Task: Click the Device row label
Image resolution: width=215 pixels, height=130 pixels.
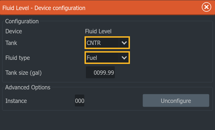Action: [14, 31]
